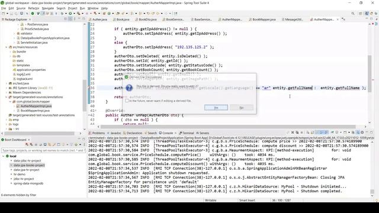This screenshot has height=213, width=379.
Task: Collapse the local node in Boot Dashboard
Action: pyautogui.click(x=3, y=156)
